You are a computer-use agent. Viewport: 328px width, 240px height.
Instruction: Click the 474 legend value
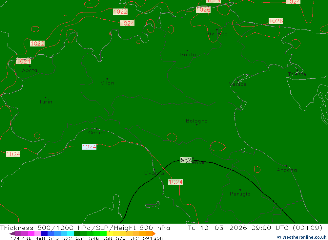click(x=15, y=238)
